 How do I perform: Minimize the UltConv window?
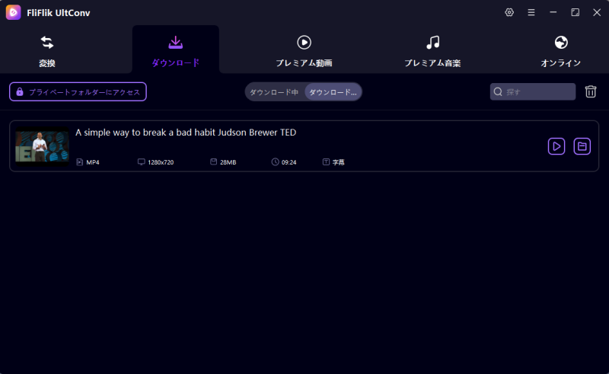[x=553, y=12]
